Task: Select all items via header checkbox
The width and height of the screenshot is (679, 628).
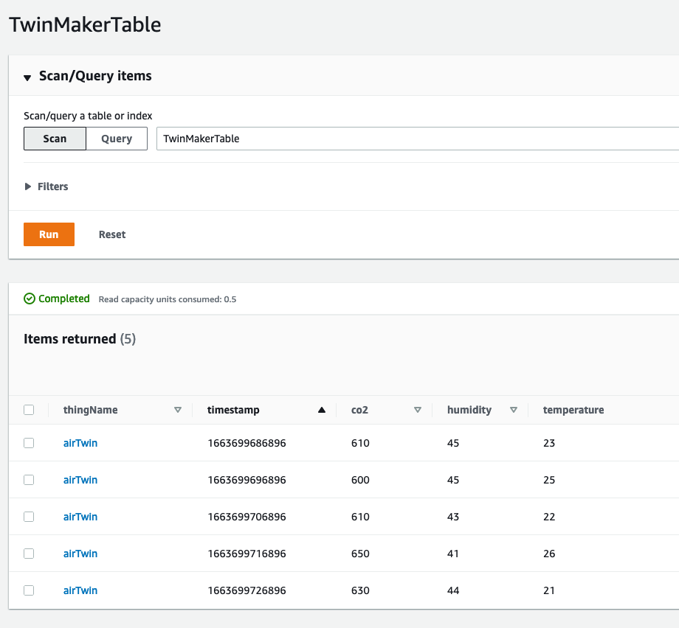Action: 29,409
